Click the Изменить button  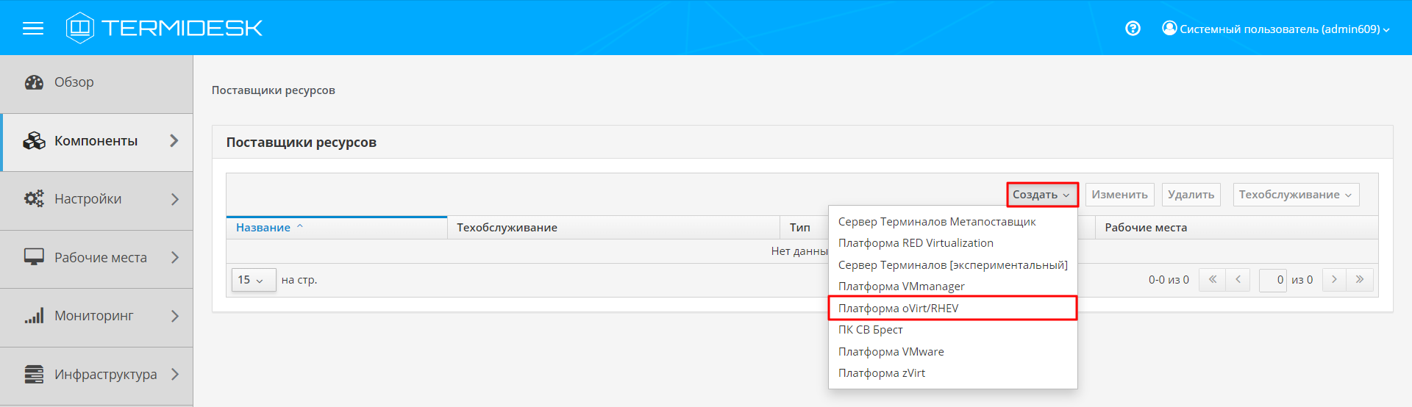click(1119, 195)
